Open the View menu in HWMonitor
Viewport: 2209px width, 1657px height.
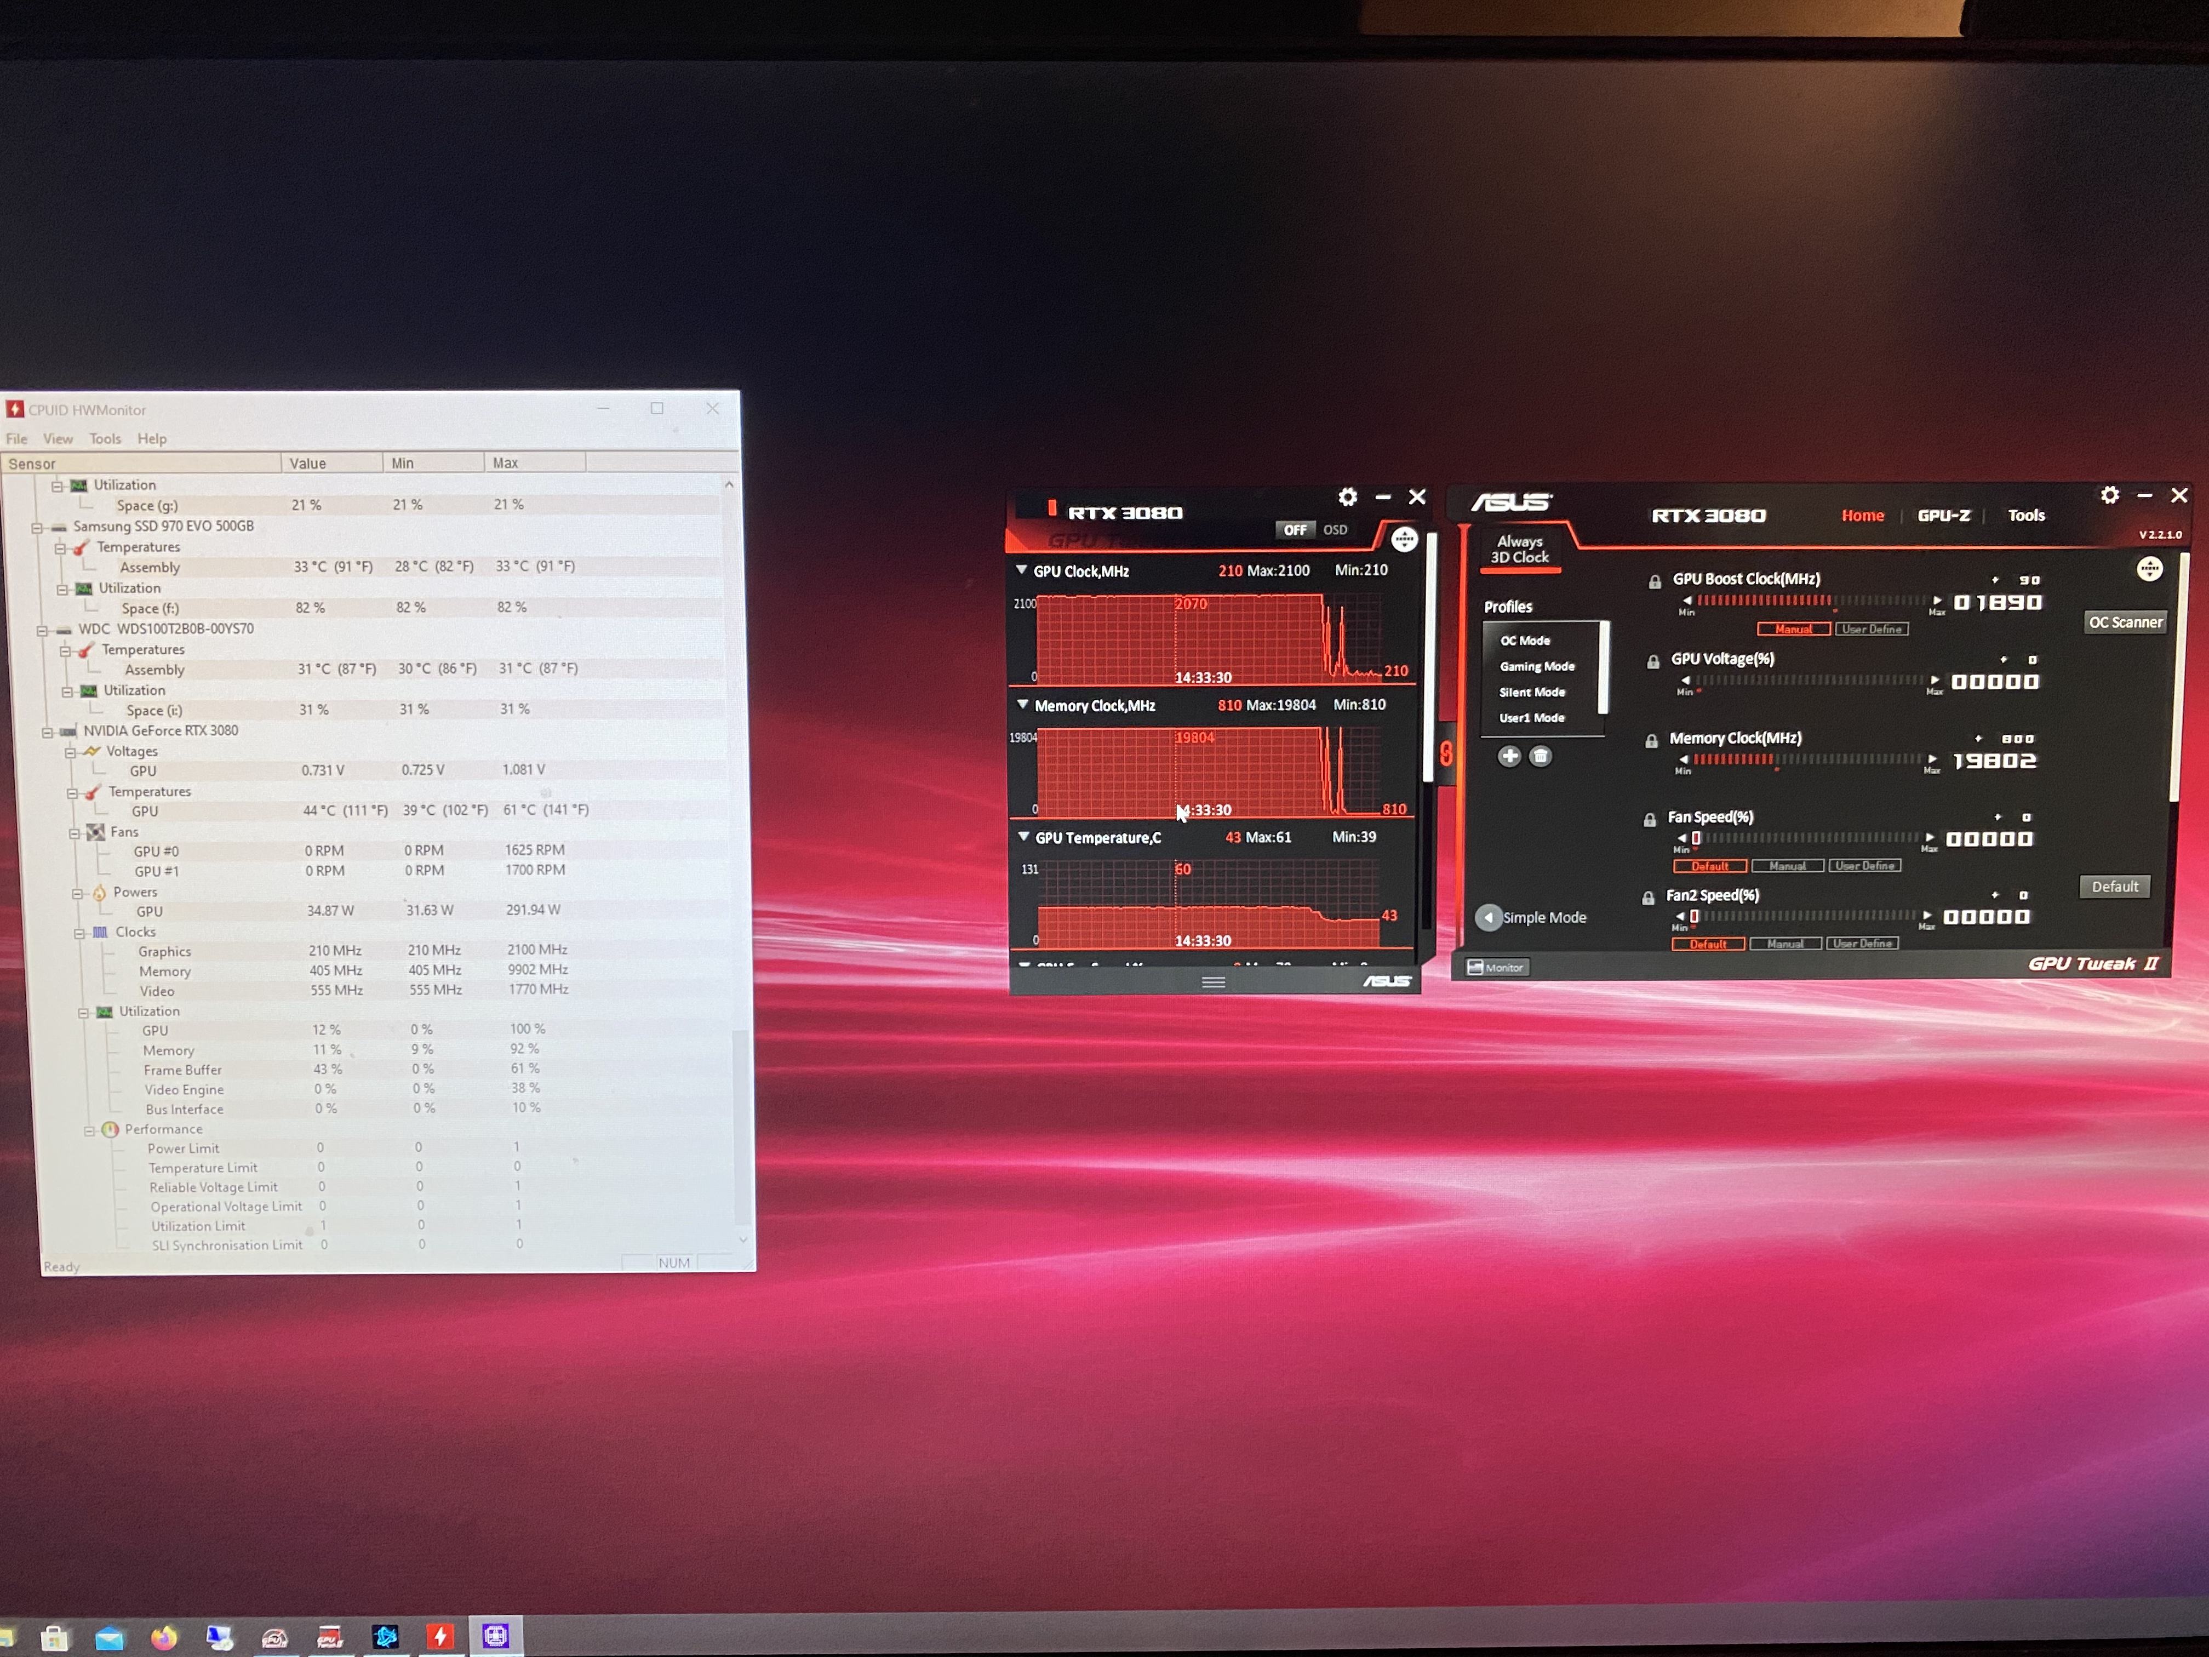58,438
